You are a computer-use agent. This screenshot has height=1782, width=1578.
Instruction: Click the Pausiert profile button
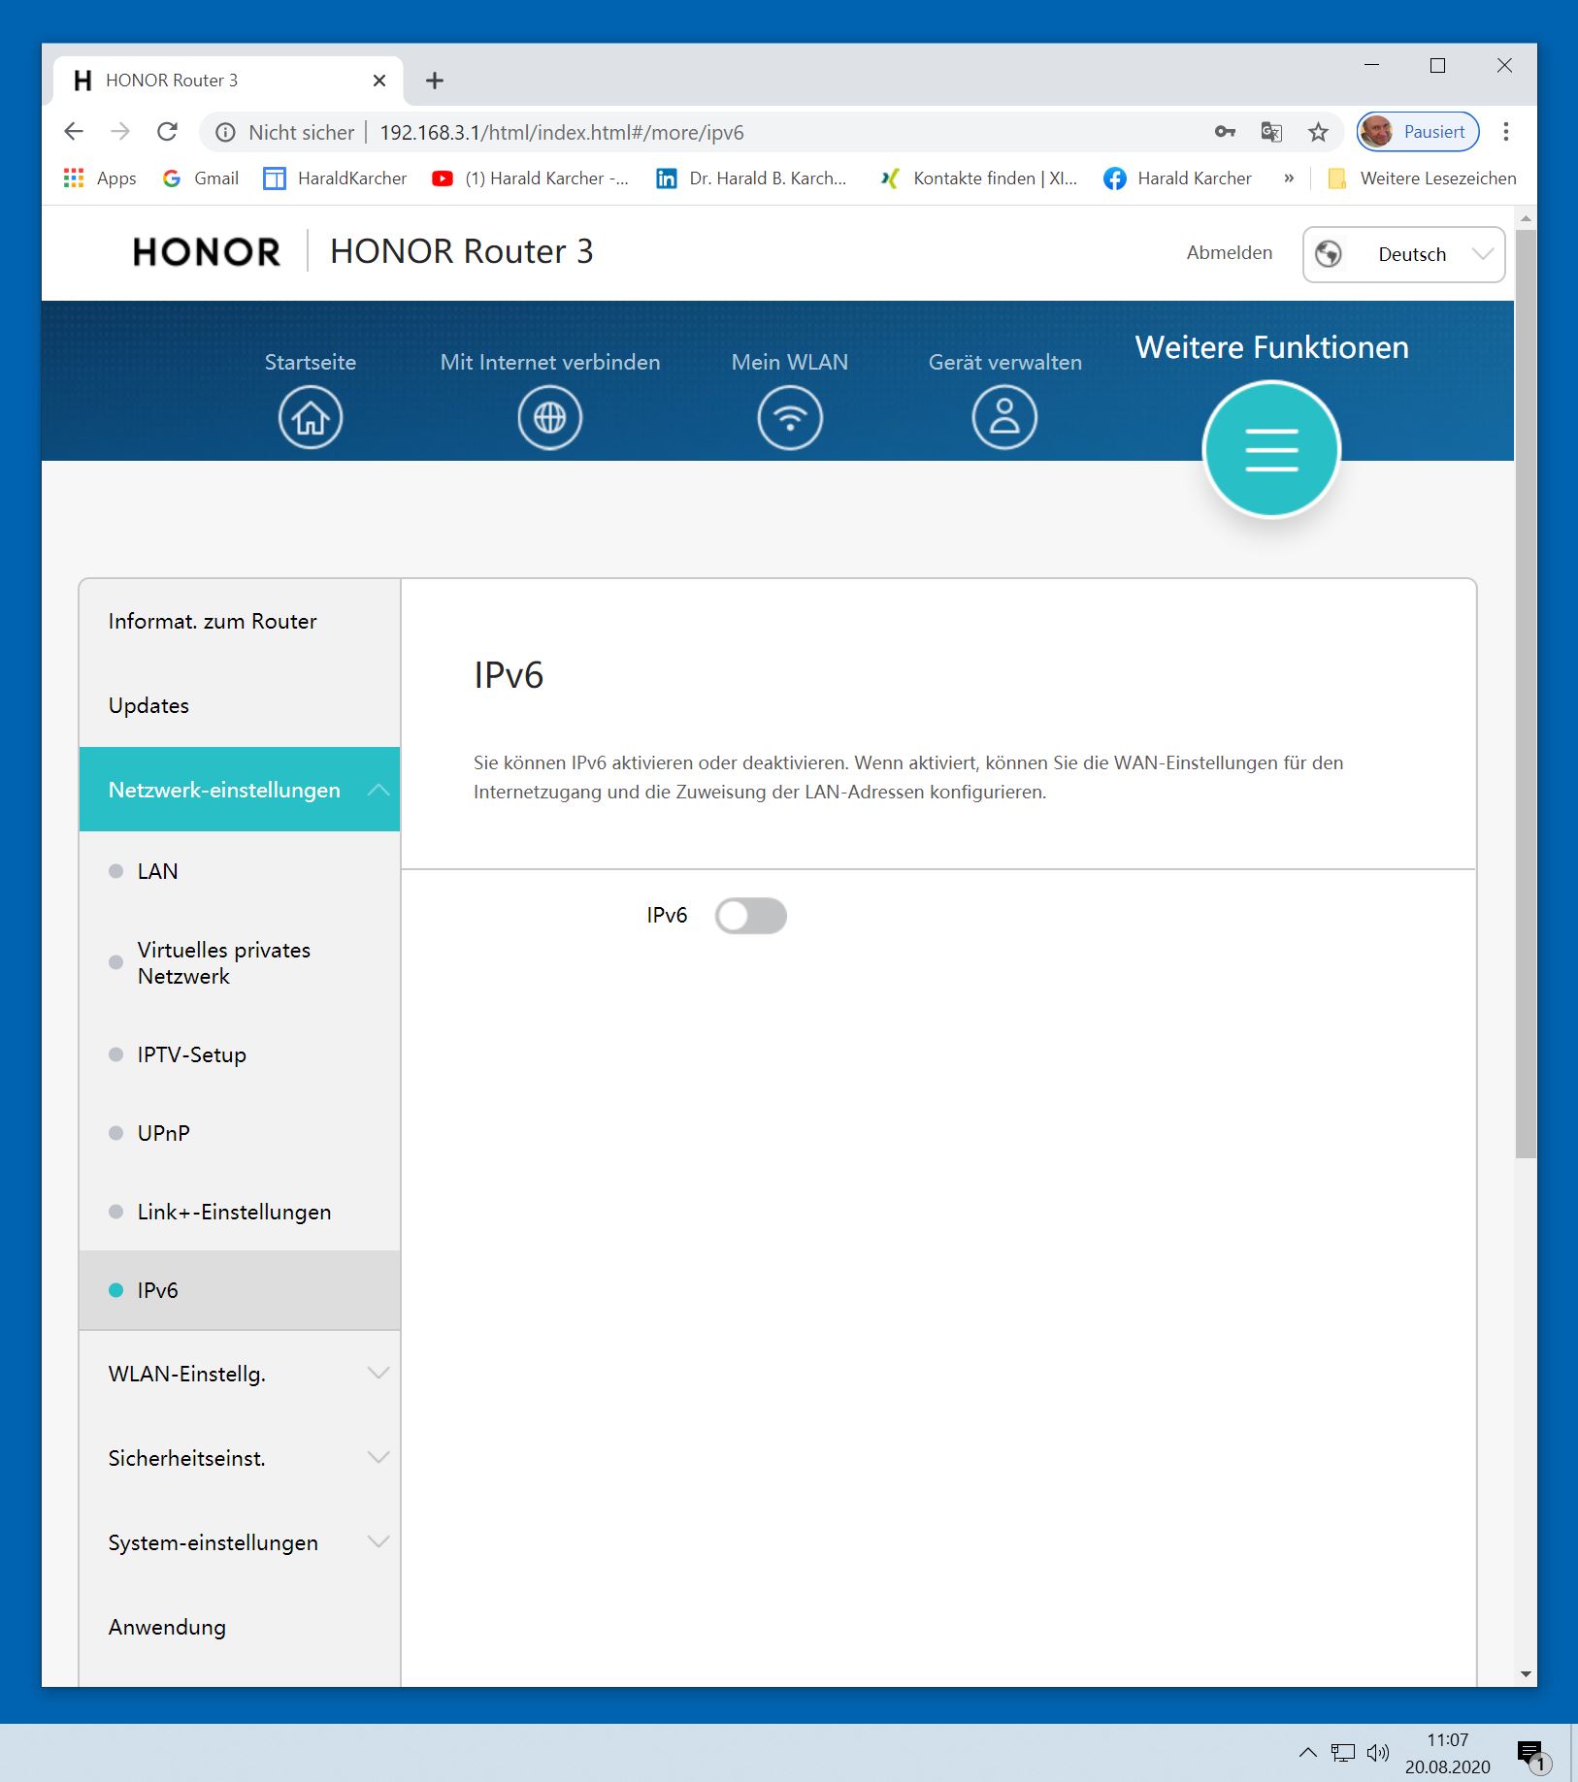[1418, 132]
